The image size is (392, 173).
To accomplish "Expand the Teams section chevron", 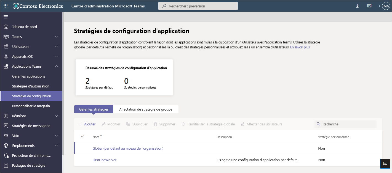I will (57, 37).
